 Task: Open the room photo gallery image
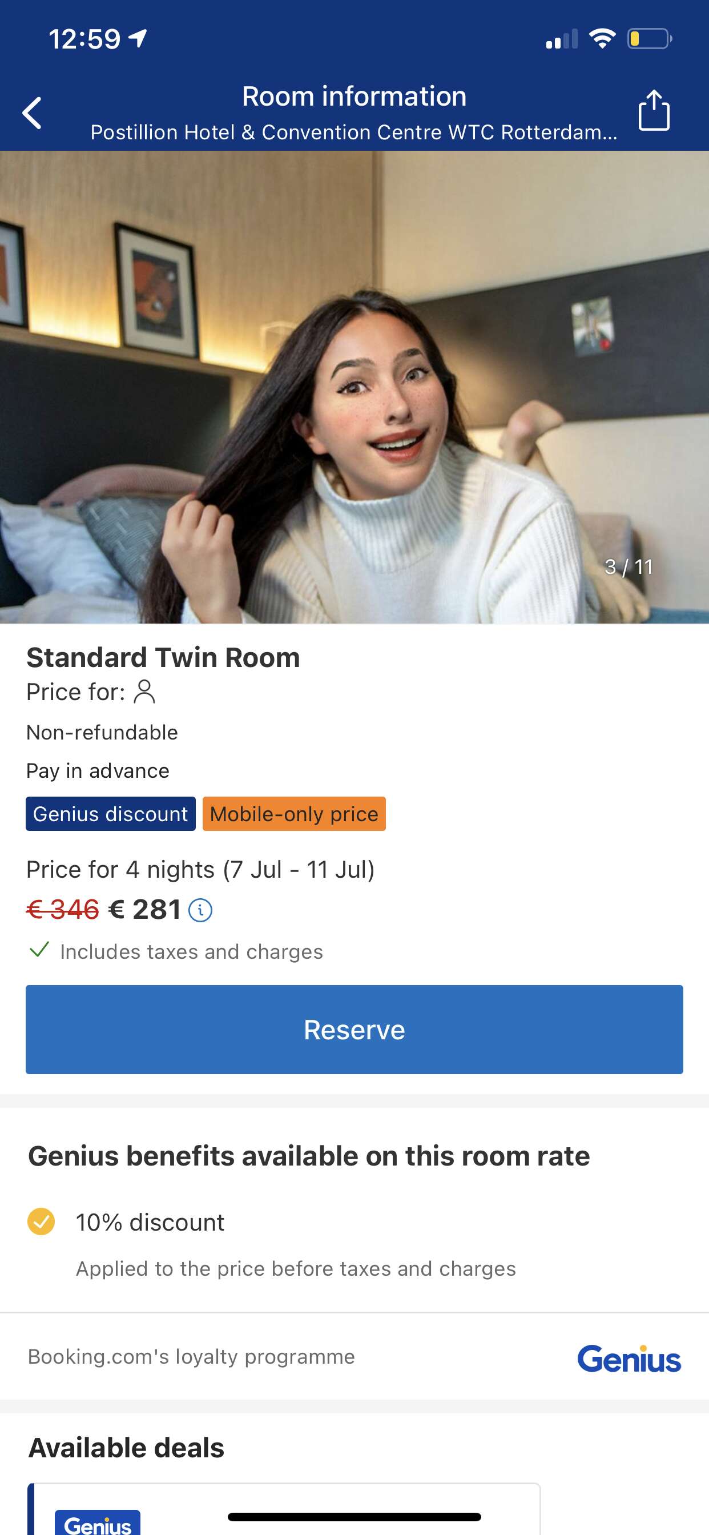pos(354,387)
